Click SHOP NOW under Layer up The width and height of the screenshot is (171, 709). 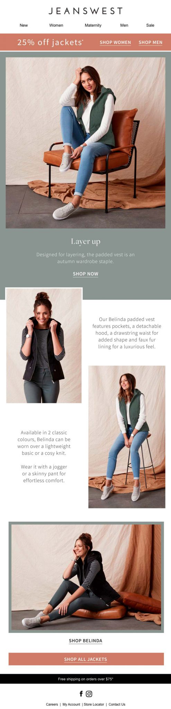tap(85, 274)
